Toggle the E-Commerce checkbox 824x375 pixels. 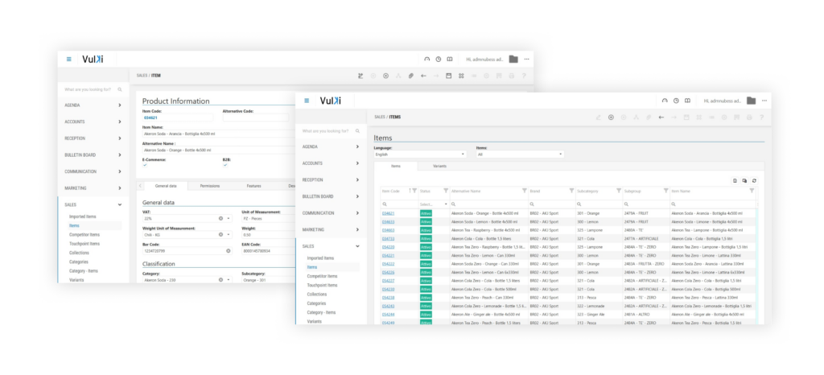tap(146, 165)
